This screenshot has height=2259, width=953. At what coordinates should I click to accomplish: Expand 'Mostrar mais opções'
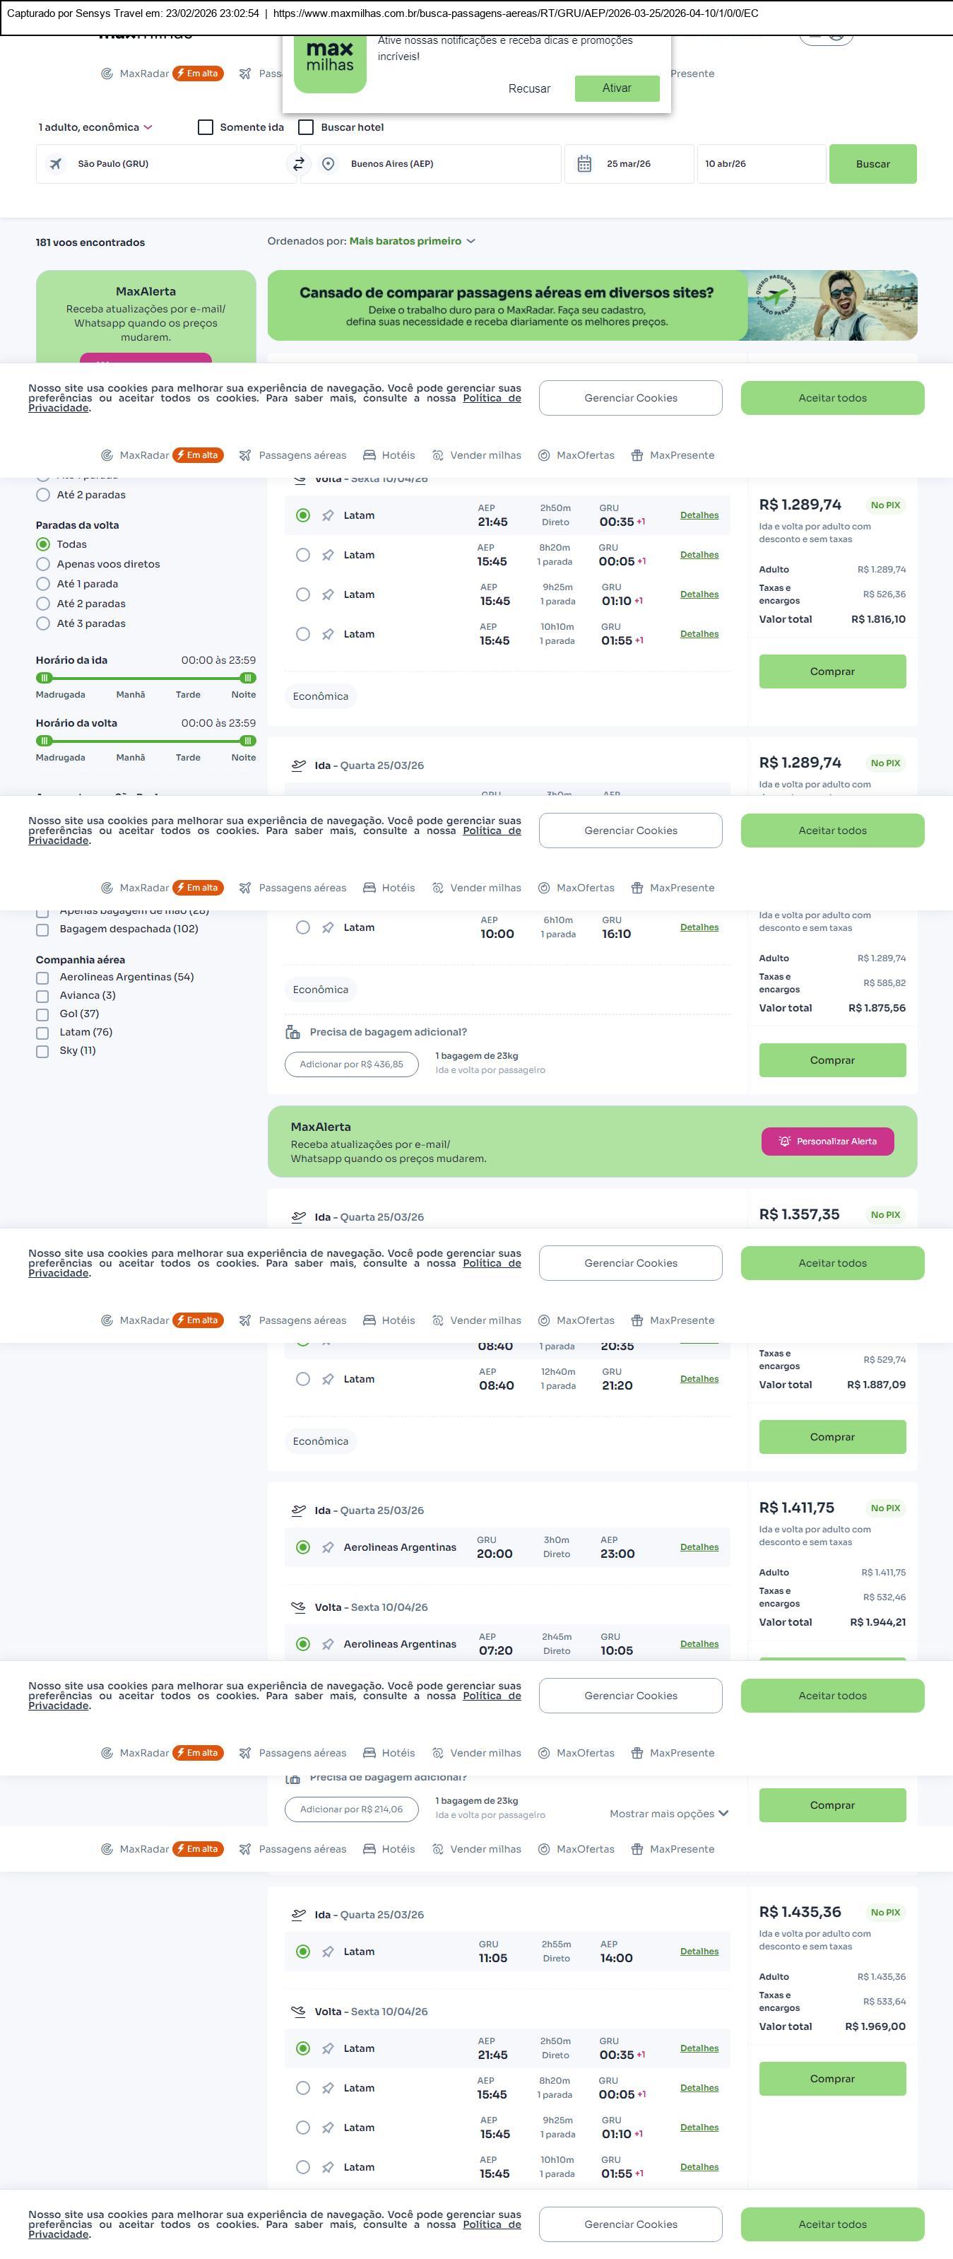669,1814
